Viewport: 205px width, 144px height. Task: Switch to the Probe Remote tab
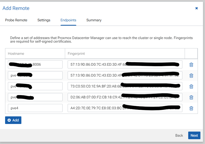coord(16,20)
